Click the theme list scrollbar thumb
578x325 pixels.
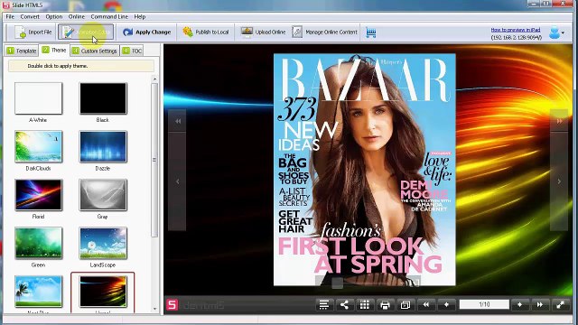[154, 160]
